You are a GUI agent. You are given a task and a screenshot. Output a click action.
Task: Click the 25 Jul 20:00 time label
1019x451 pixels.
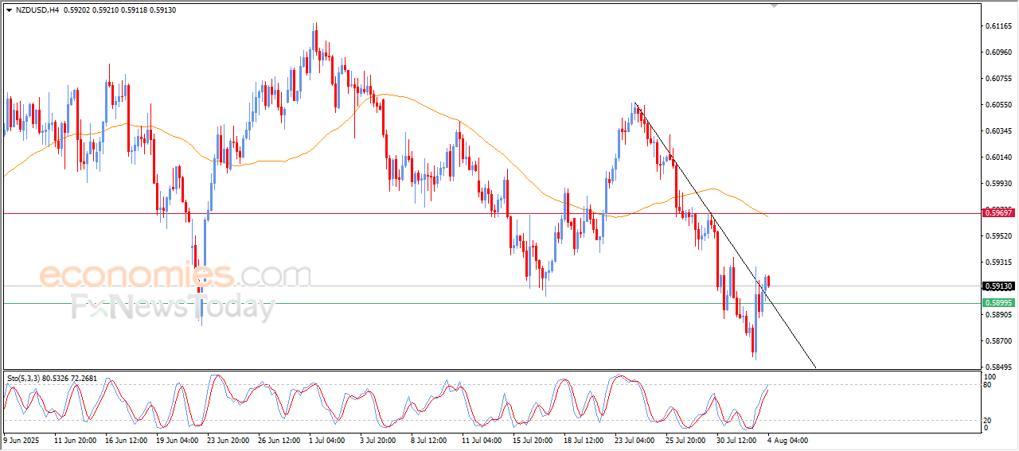685,439
